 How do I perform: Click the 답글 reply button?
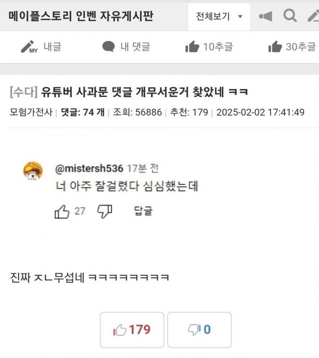point(143,211)
